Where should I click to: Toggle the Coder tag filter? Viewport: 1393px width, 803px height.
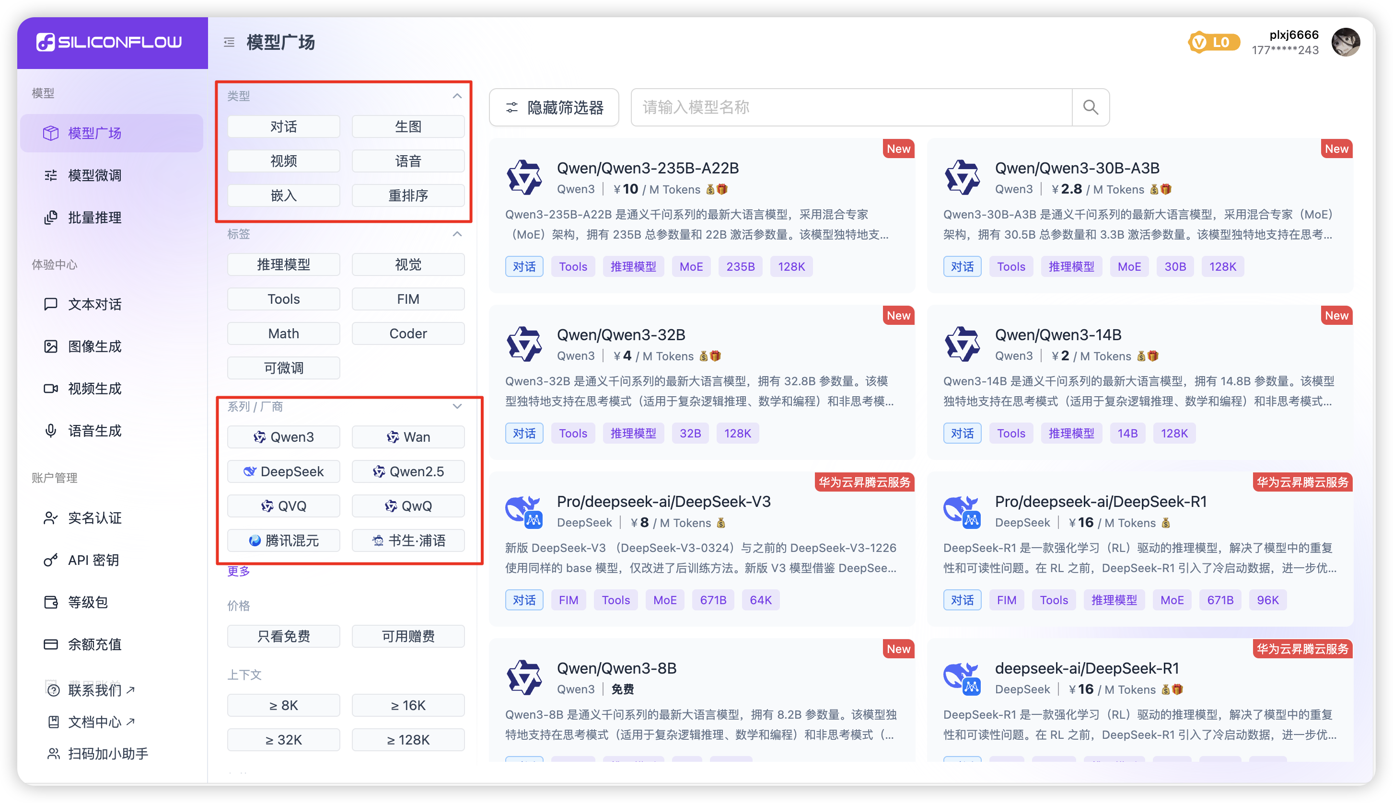(408, 333)
